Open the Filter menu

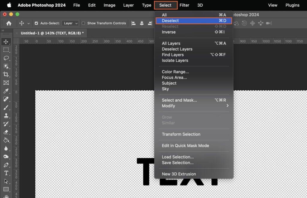pyautogui.click(x=184, y=5)
